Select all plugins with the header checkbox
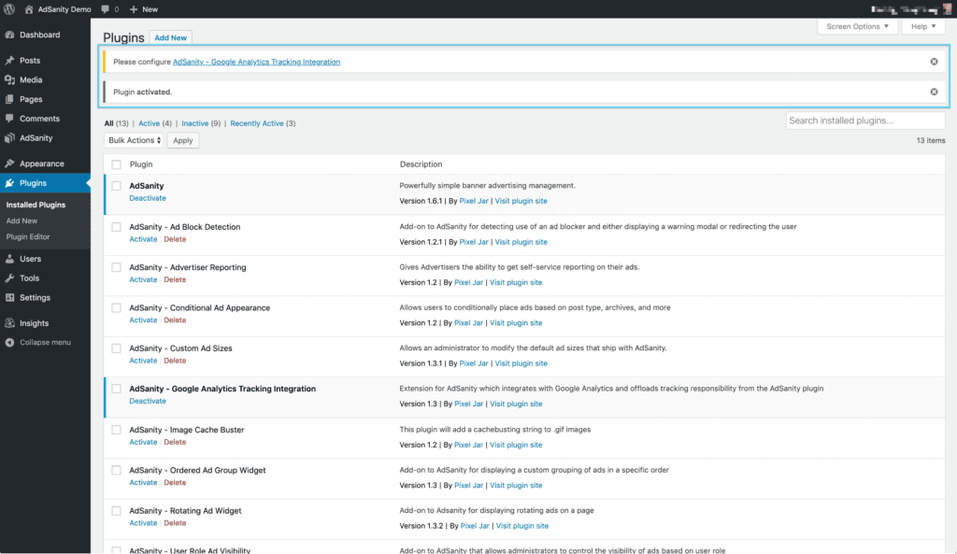Screen dimensions: 957x554 click(116, 163)
